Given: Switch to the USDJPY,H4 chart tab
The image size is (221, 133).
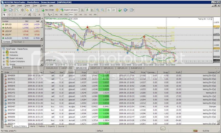Looking at the screenshot, I should coord(95,68).
